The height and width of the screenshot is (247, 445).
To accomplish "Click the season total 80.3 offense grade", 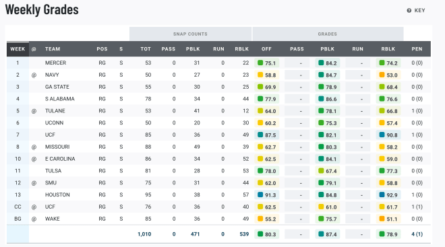I will pos(267,234).
